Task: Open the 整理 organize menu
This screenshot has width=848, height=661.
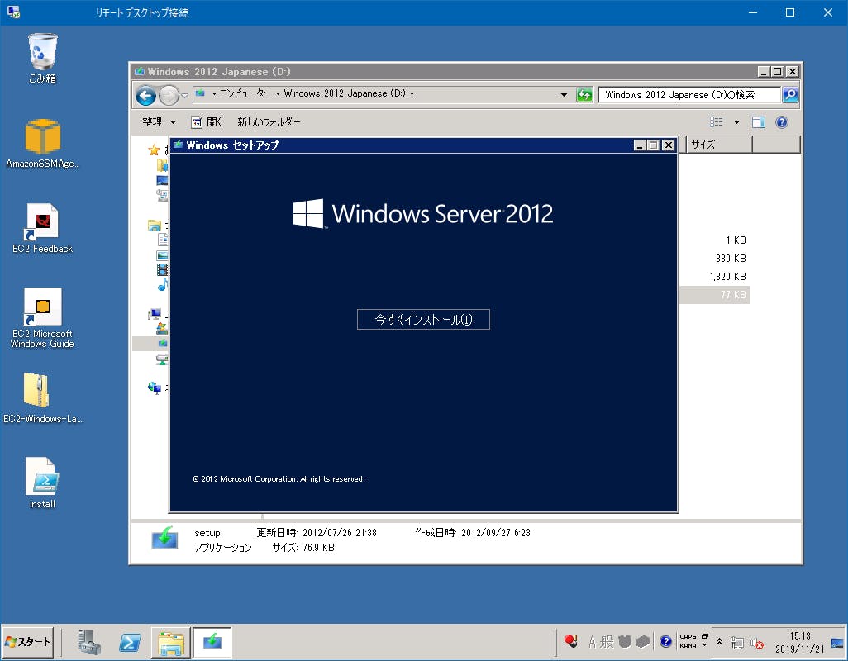Action: [x=159, y=122]
